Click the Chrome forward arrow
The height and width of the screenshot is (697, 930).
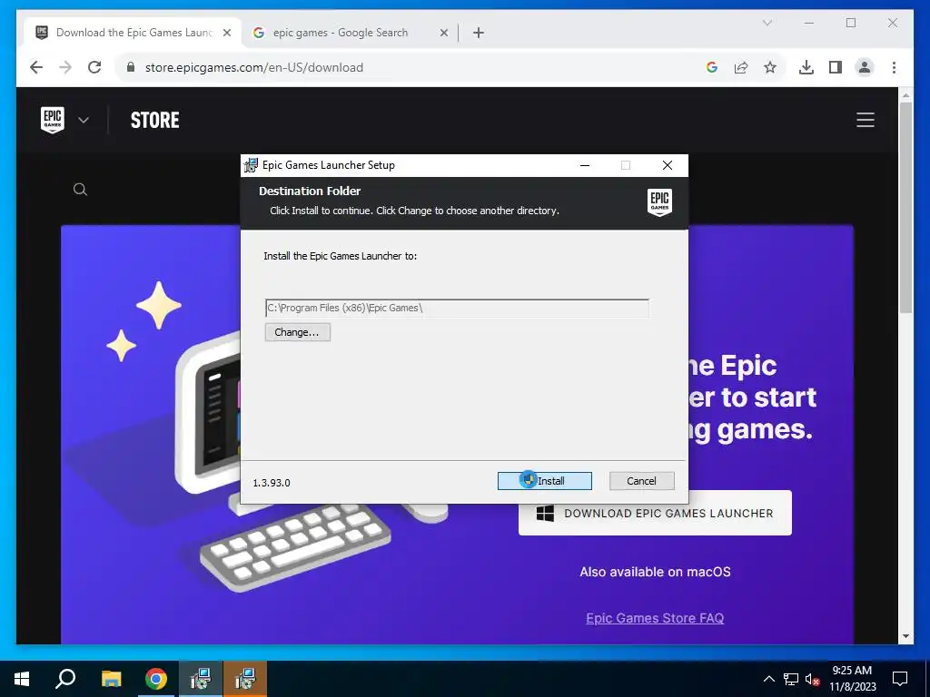point(65,67)
